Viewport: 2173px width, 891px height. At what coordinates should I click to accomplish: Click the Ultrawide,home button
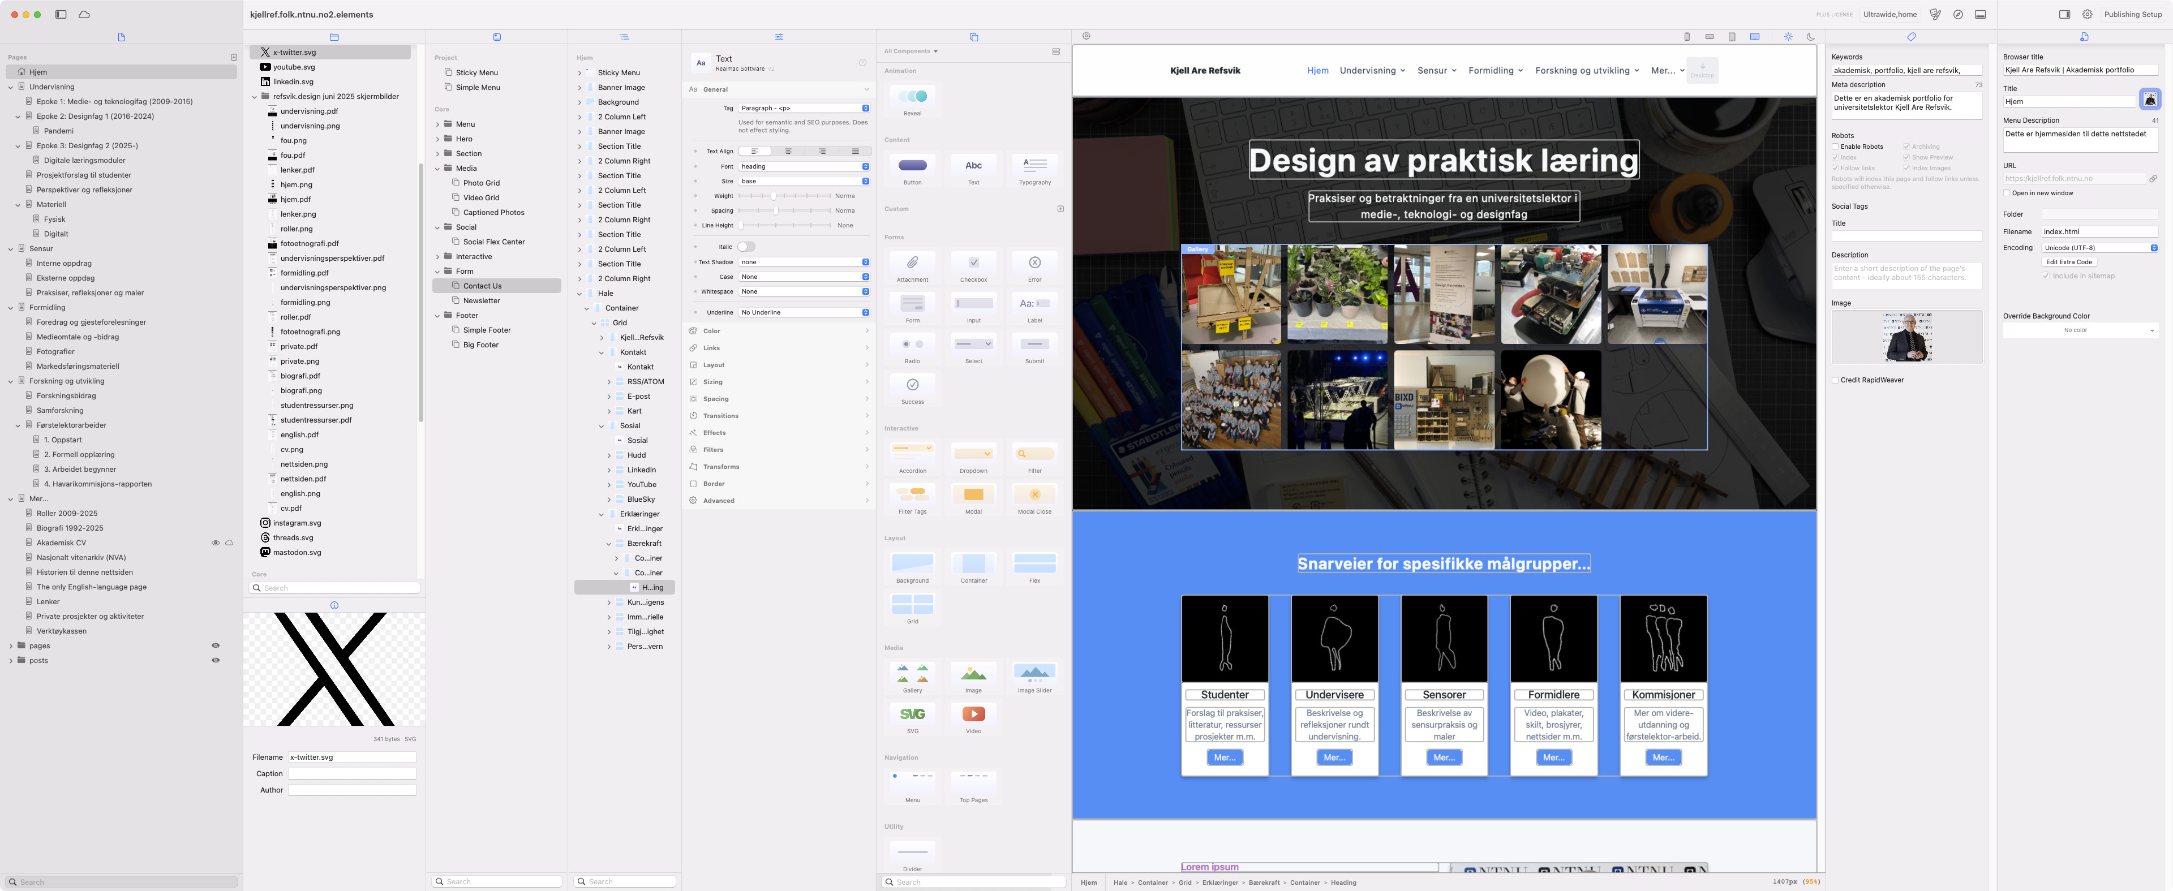point(1889,14)
